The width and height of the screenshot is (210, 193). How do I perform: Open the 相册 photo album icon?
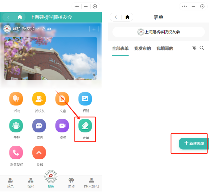click(85, 99)
